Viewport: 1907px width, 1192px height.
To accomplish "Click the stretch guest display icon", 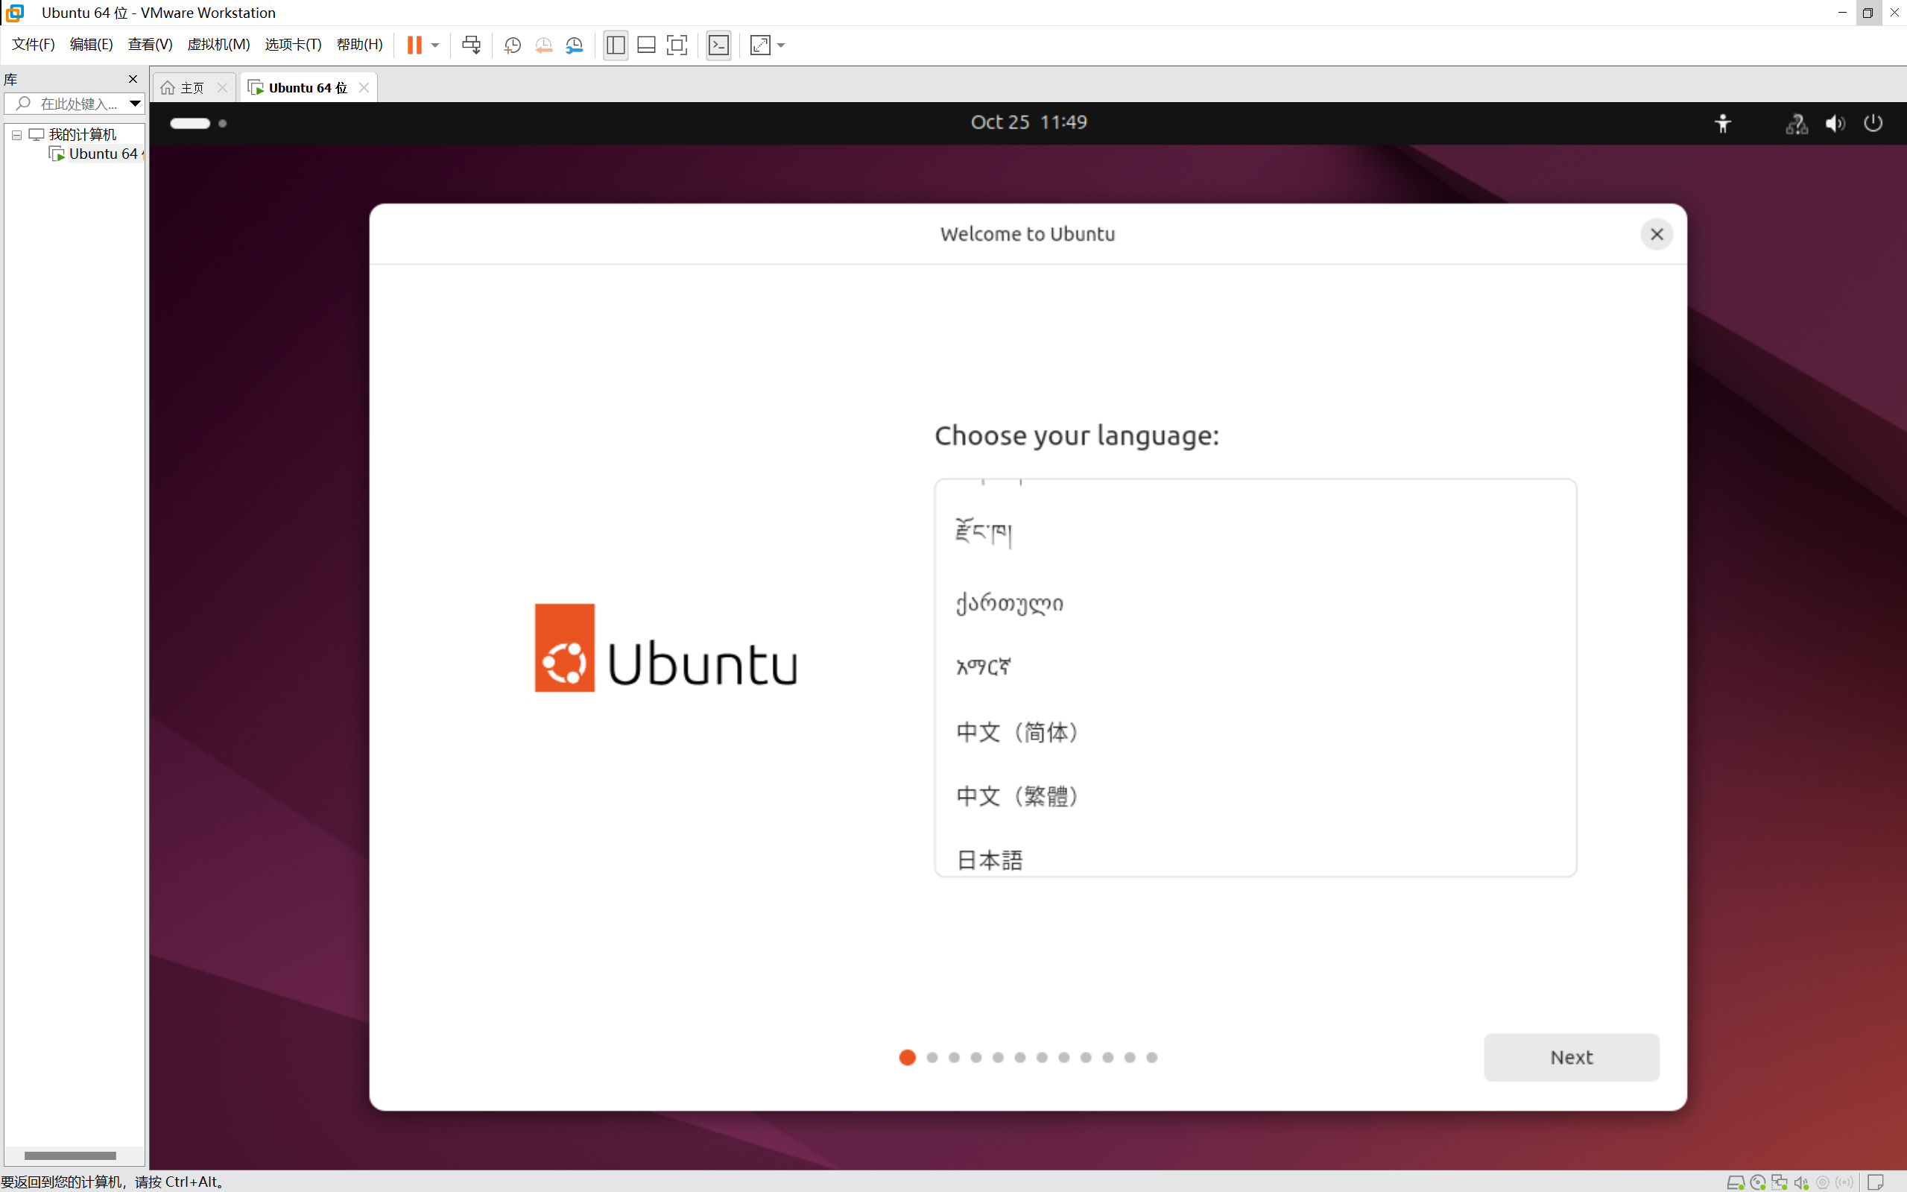I will 760,45.
